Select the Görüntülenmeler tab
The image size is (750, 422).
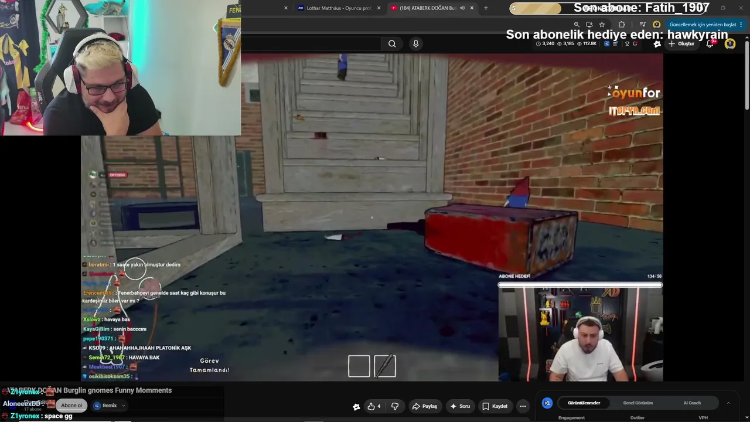(584, 403)
